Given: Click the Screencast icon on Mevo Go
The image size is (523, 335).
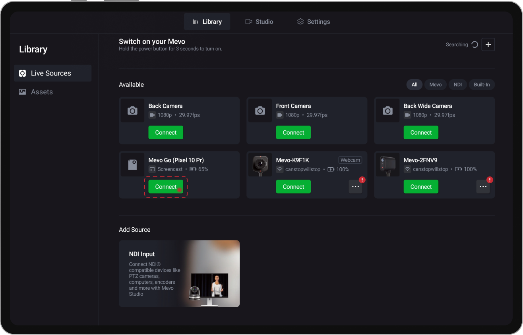Looking at the screenshot, I should [151, 169].
